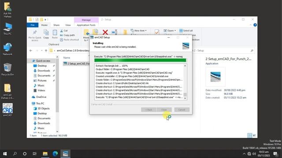The height and width of the screenshot is (158, 282).
Task: Click the Manage contextual tab
Action: click(x=86, y=20)
